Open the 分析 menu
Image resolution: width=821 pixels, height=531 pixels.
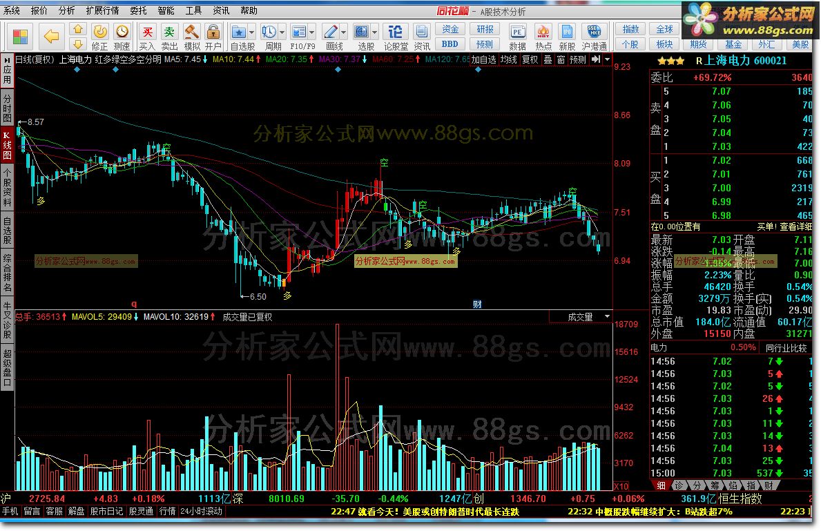(x=66, y=10)
